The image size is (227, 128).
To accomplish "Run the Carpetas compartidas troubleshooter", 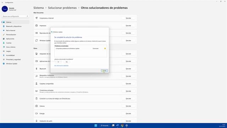I will click(x=128, y=84).
